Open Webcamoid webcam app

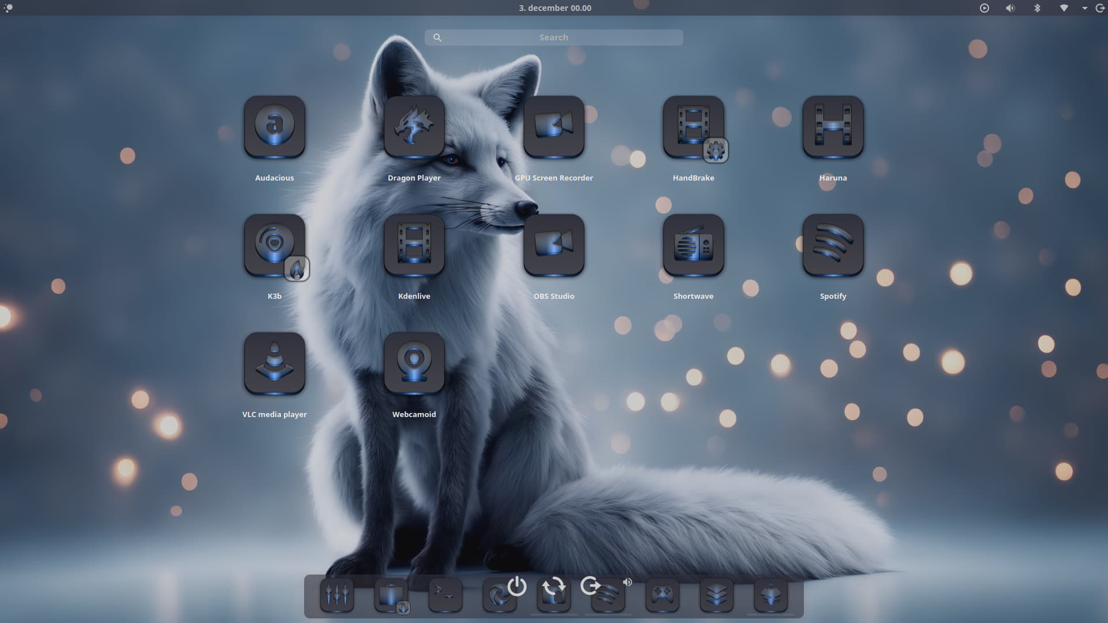pyautogui.click(x=414, y=363)
